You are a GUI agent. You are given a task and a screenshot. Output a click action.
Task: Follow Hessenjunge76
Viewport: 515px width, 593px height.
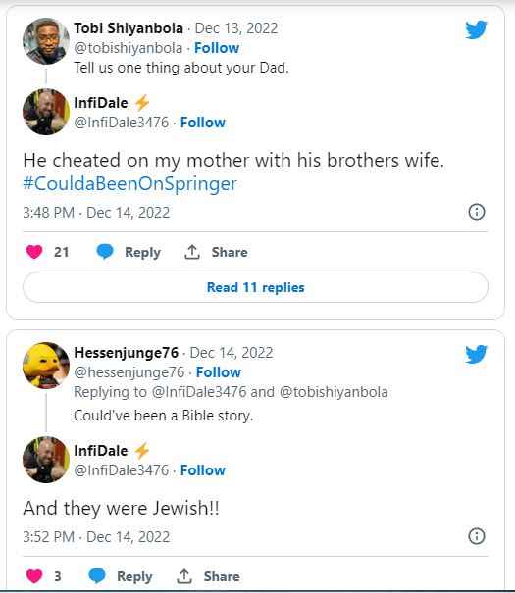[219, 372]
